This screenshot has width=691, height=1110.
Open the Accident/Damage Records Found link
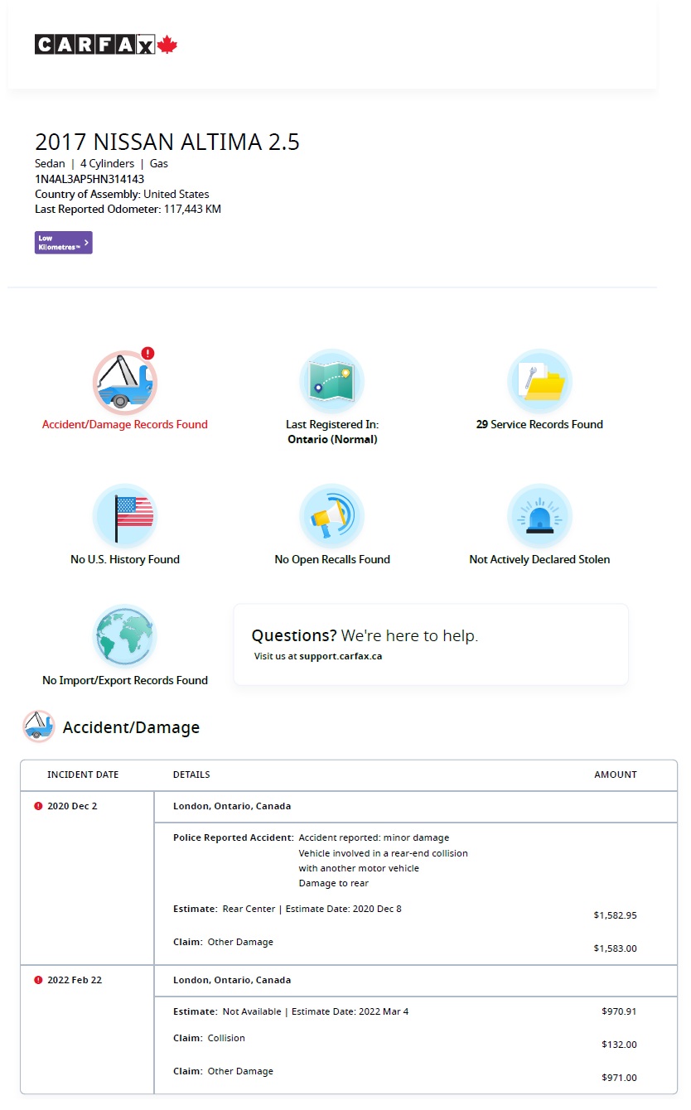pos(125,424)
